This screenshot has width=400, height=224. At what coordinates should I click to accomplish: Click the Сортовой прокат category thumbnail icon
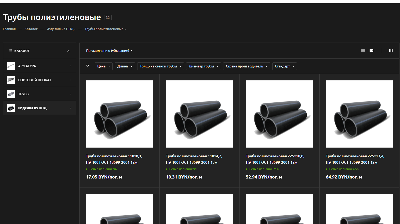coord(11,80)
